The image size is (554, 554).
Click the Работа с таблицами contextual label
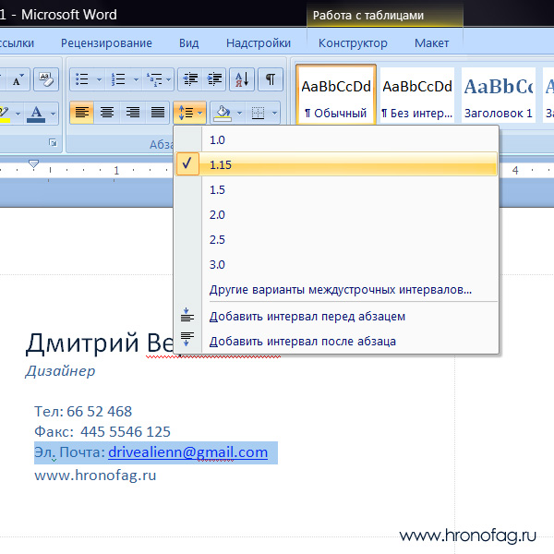pyautogui.click(x=368, y=15)
